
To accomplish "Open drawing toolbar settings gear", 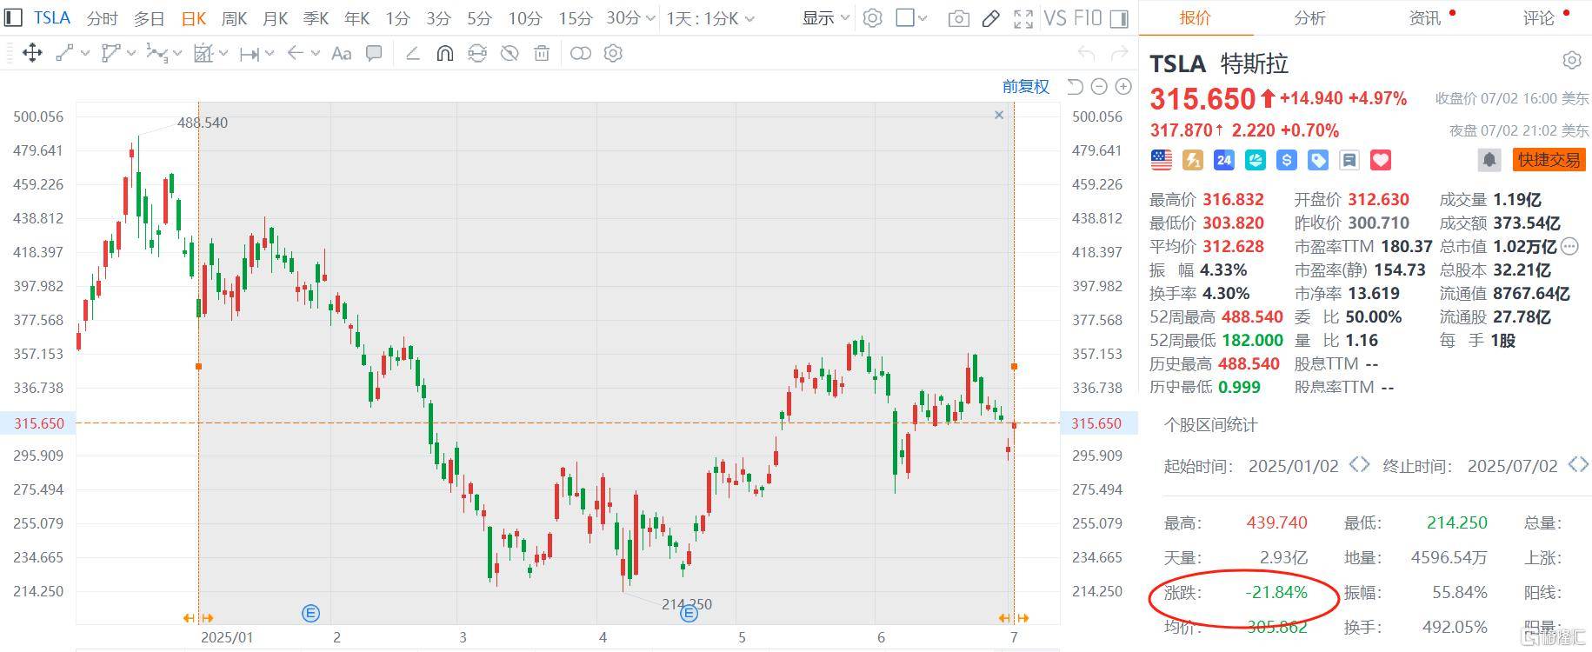I will click(613, 54).
